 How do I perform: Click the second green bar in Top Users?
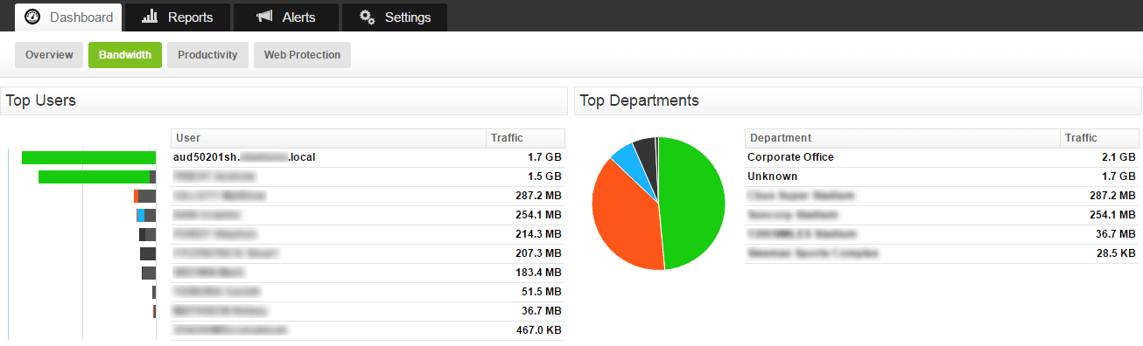tap(94, 177)
